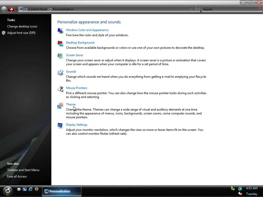Screen dimensions: 263x197
Task: Open Window Color and Appearance link
Action: (87, 30)
